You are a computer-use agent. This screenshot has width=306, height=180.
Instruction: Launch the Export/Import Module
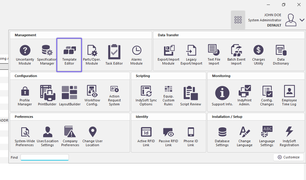point(168,55)
